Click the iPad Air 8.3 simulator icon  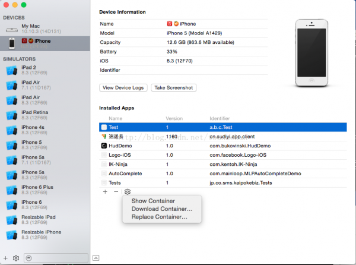pyautogui.click(x=12, y=100)
